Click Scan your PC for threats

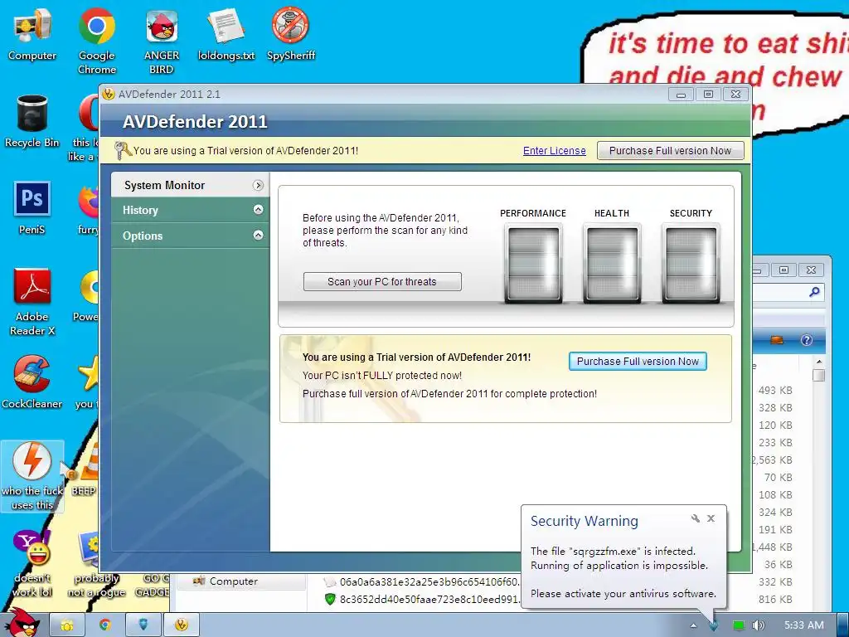(382, 282)
